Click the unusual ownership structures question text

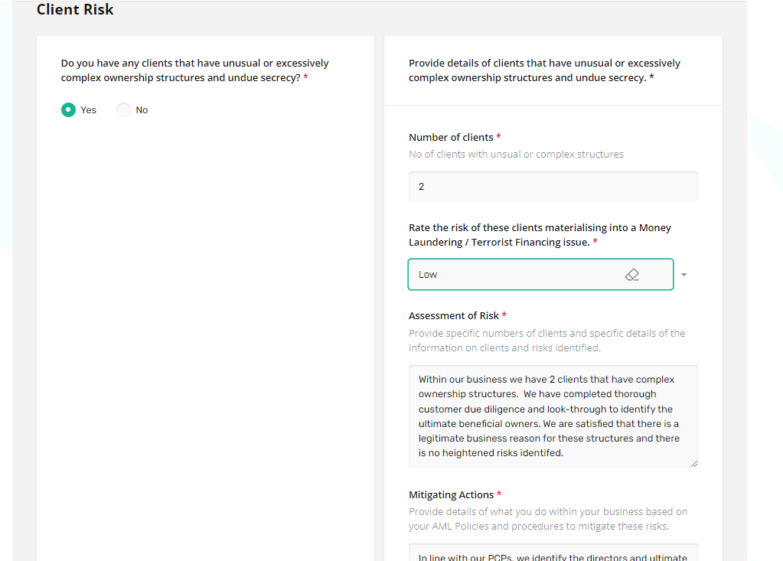195,70
